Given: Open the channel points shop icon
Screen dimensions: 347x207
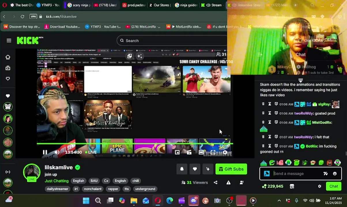Looking at the screenshot, I should pos(292,186).
